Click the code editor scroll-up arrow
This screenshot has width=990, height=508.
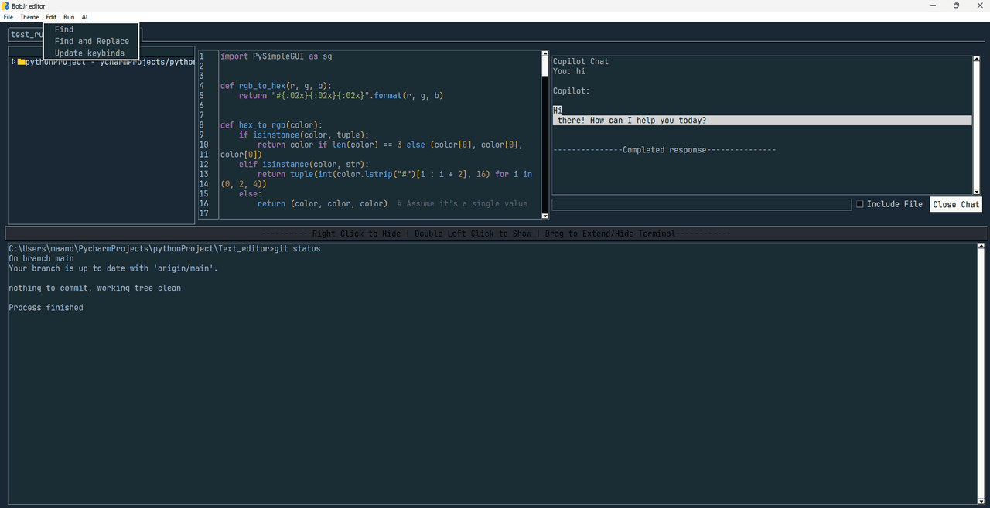coord(544,55)
